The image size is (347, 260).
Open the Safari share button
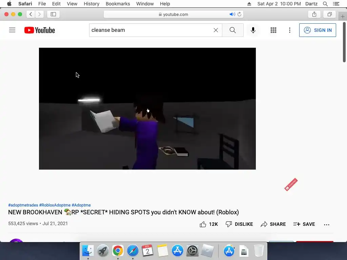(314, 14)
